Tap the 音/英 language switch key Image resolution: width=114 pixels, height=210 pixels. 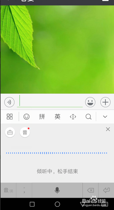pyautogui.click(x=8, y=190)
